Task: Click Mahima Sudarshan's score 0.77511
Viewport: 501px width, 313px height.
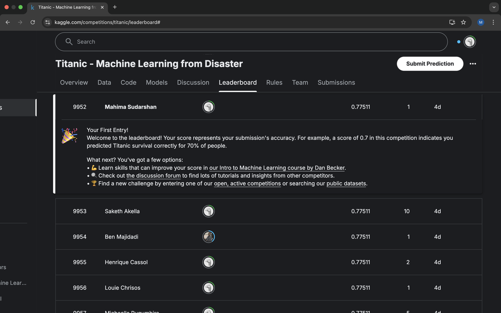Action: (x=360, y=107)
